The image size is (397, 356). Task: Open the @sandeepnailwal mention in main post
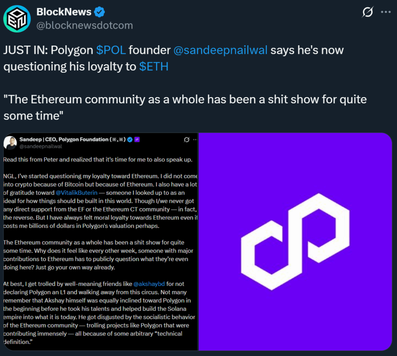point(220,50)
